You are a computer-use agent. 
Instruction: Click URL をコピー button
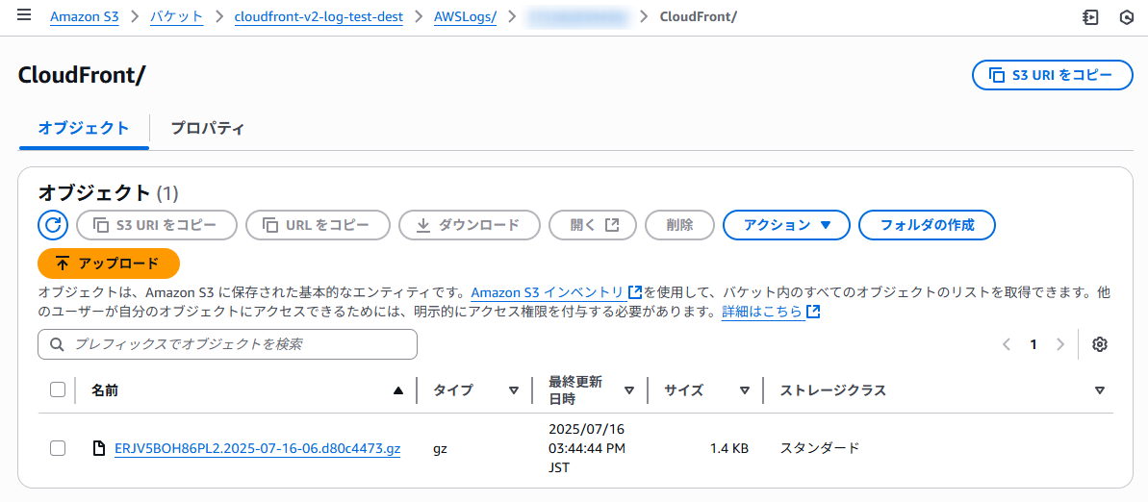318,225
